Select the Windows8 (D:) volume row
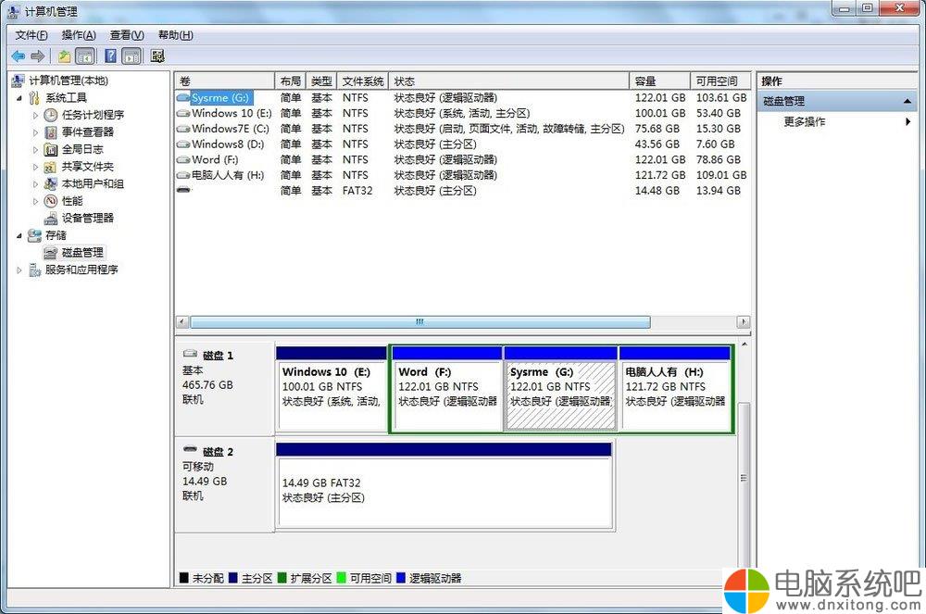Screen dimensions: 926x614 tap(462, 144)
